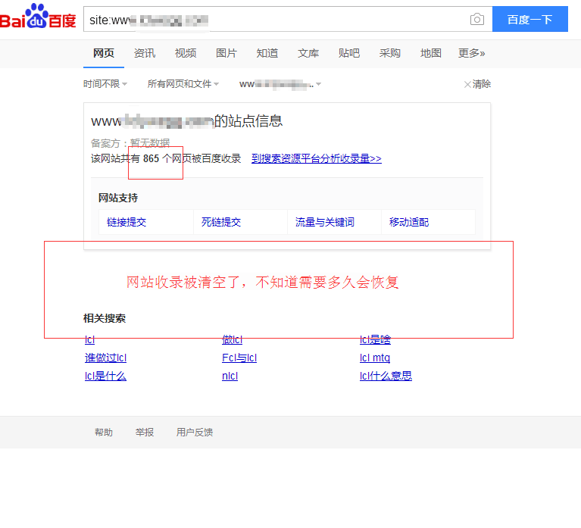Screen dimensions: 581x528
Task: Open 流量与关键词 link
Action: (x=325, y=222)
